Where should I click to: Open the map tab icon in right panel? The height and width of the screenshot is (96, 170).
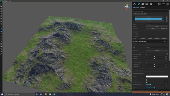click(147, 4)
